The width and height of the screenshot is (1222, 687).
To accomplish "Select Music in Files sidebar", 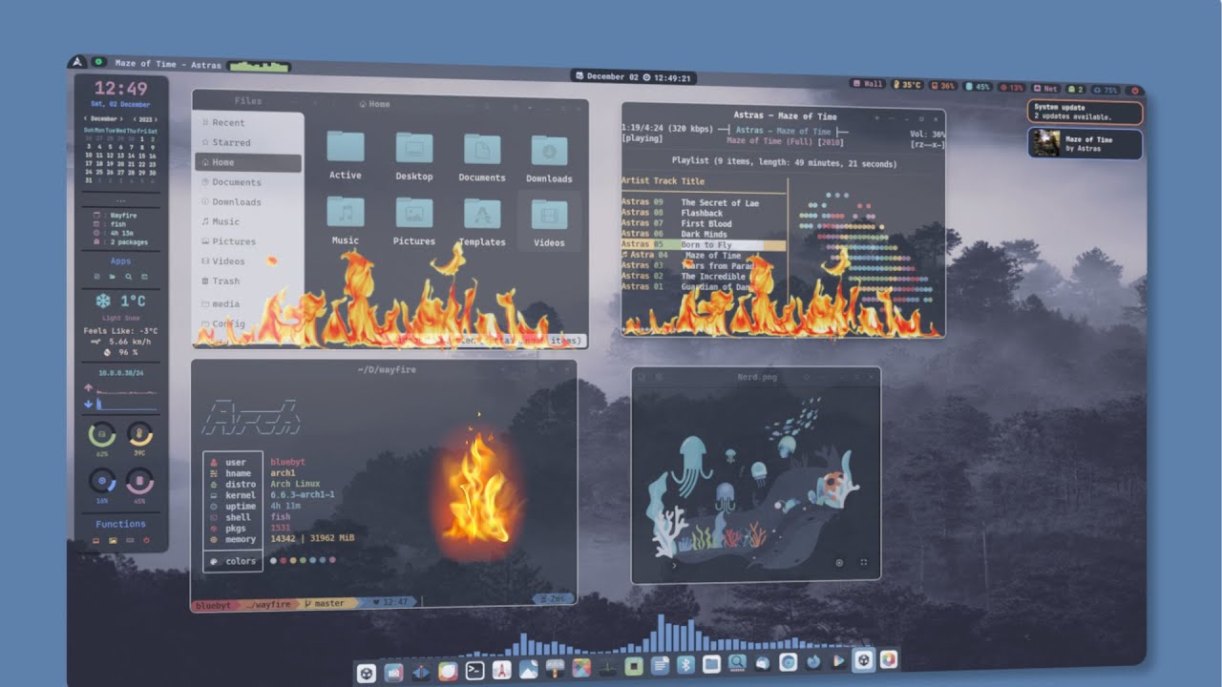I will [248, 221].
